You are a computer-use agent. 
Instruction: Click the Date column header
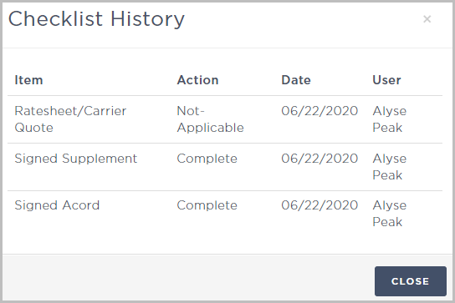pyautogui.click(x=296, y=80)
